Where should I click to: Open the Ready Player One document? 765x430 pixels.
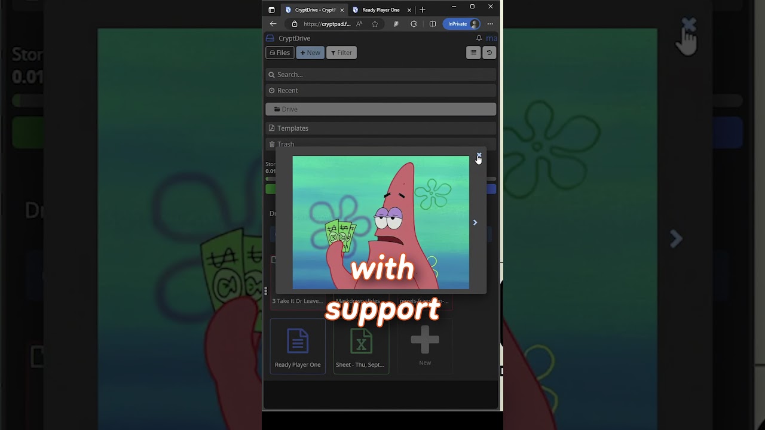(298, 346)
